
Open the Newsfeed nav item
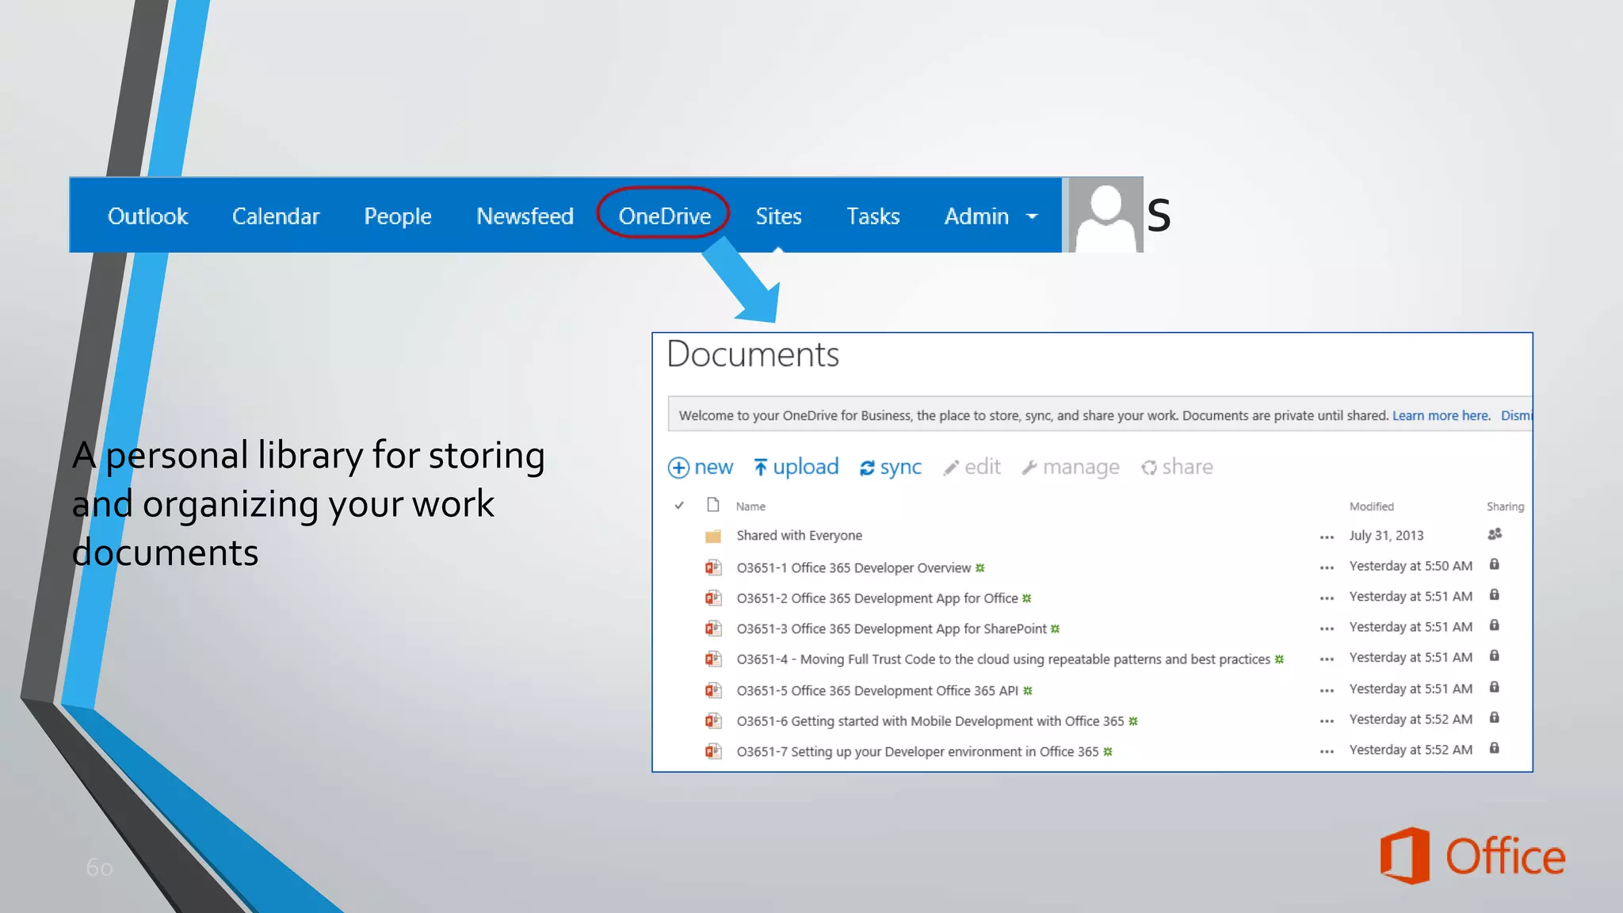(525, 216)
